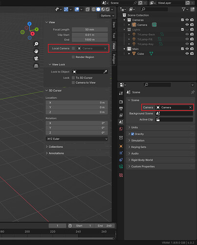Image resolution: width=197 pixels, height=245 pixels.
Task: Toggle the camera view icon in viewport
Action: pyautogui.click(x=36, y=59)
